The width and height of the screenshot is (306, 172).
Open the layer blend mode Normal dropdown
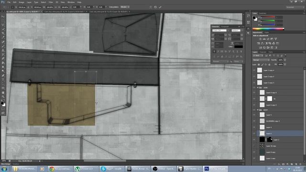point(261,60)
